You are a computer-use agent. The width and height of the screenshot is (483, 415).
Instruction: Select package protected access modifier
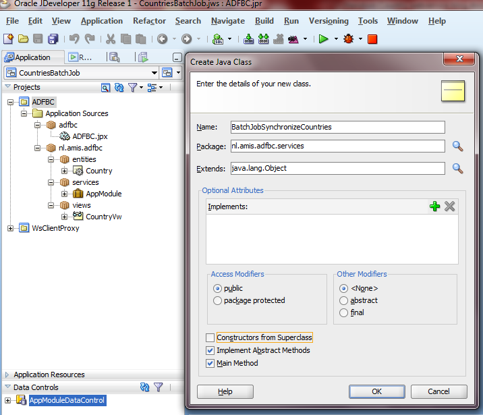(217, 300)
